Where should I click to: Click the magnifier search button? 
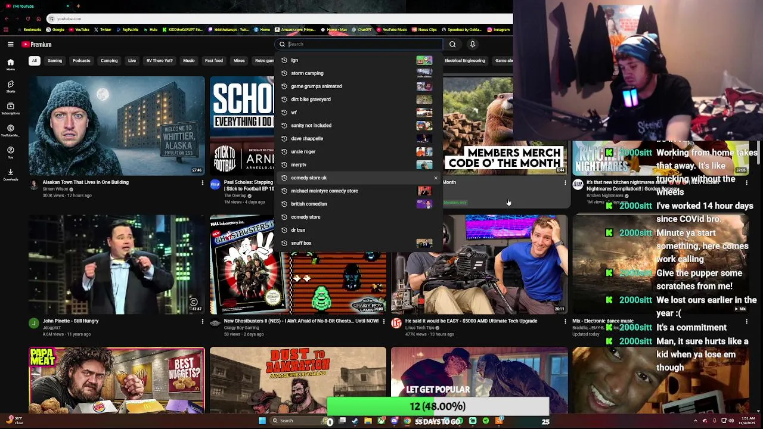pos(452,44)
